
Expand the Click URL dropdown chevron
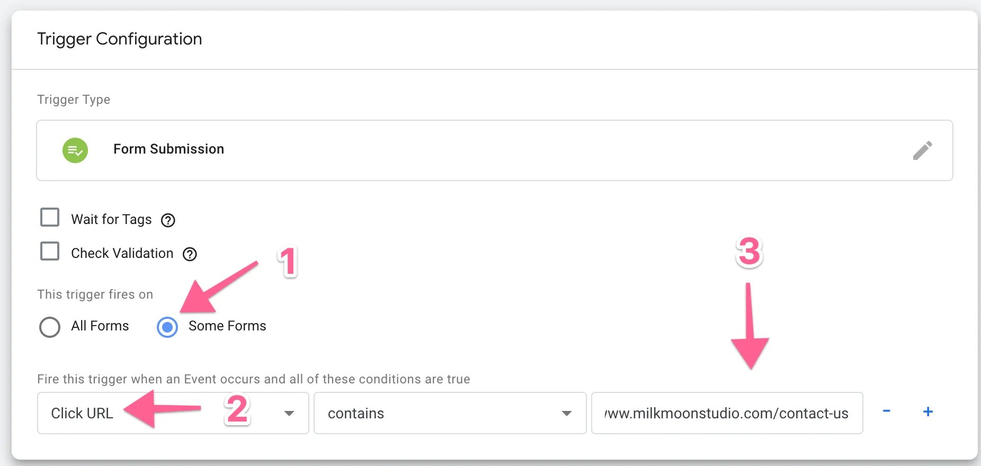click(290, 414)
